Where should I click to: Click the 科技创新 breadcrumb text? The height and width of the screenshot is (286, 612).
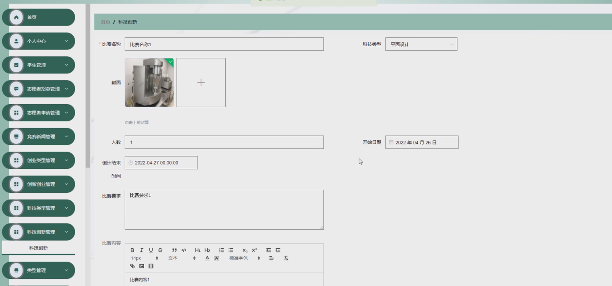(127, 22)
